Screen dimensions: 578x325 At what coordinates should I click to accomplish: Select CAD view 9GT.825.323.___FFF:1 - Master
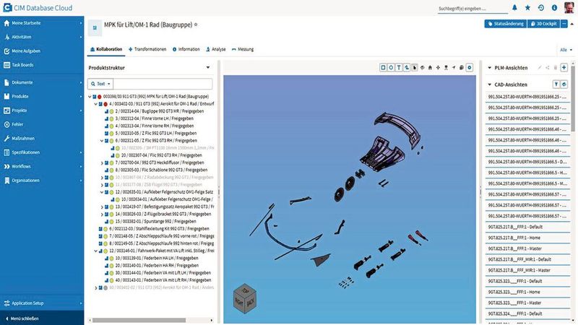pyautogui.click(x=527, y=303)
